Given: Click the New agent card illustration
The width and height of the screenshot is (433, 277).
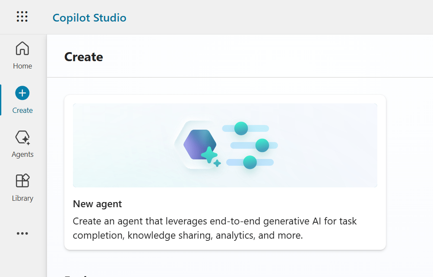Looking at the screenshot, I should (x=225, y=145).
